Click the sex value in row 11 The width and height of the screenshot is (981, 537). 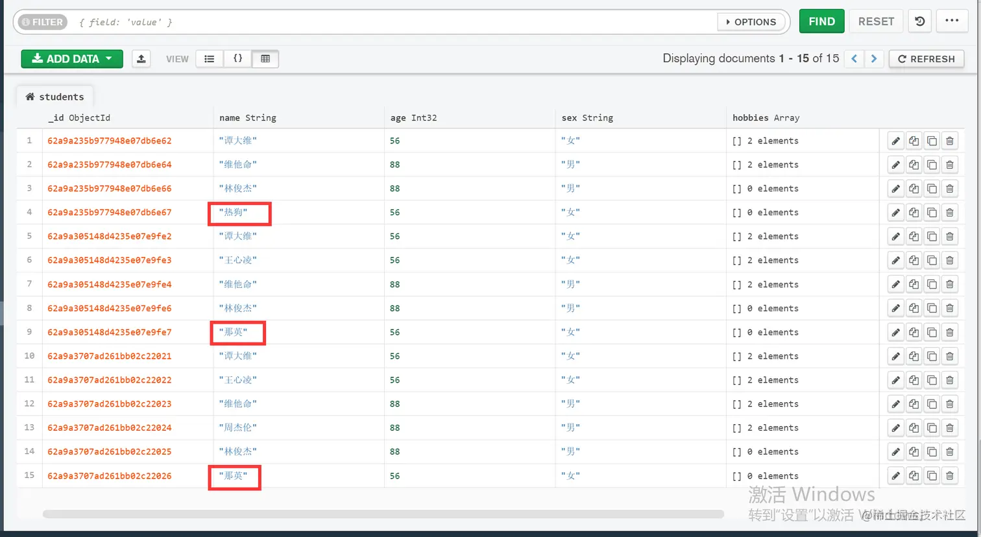pyautogui.click(x=571, y=380)
